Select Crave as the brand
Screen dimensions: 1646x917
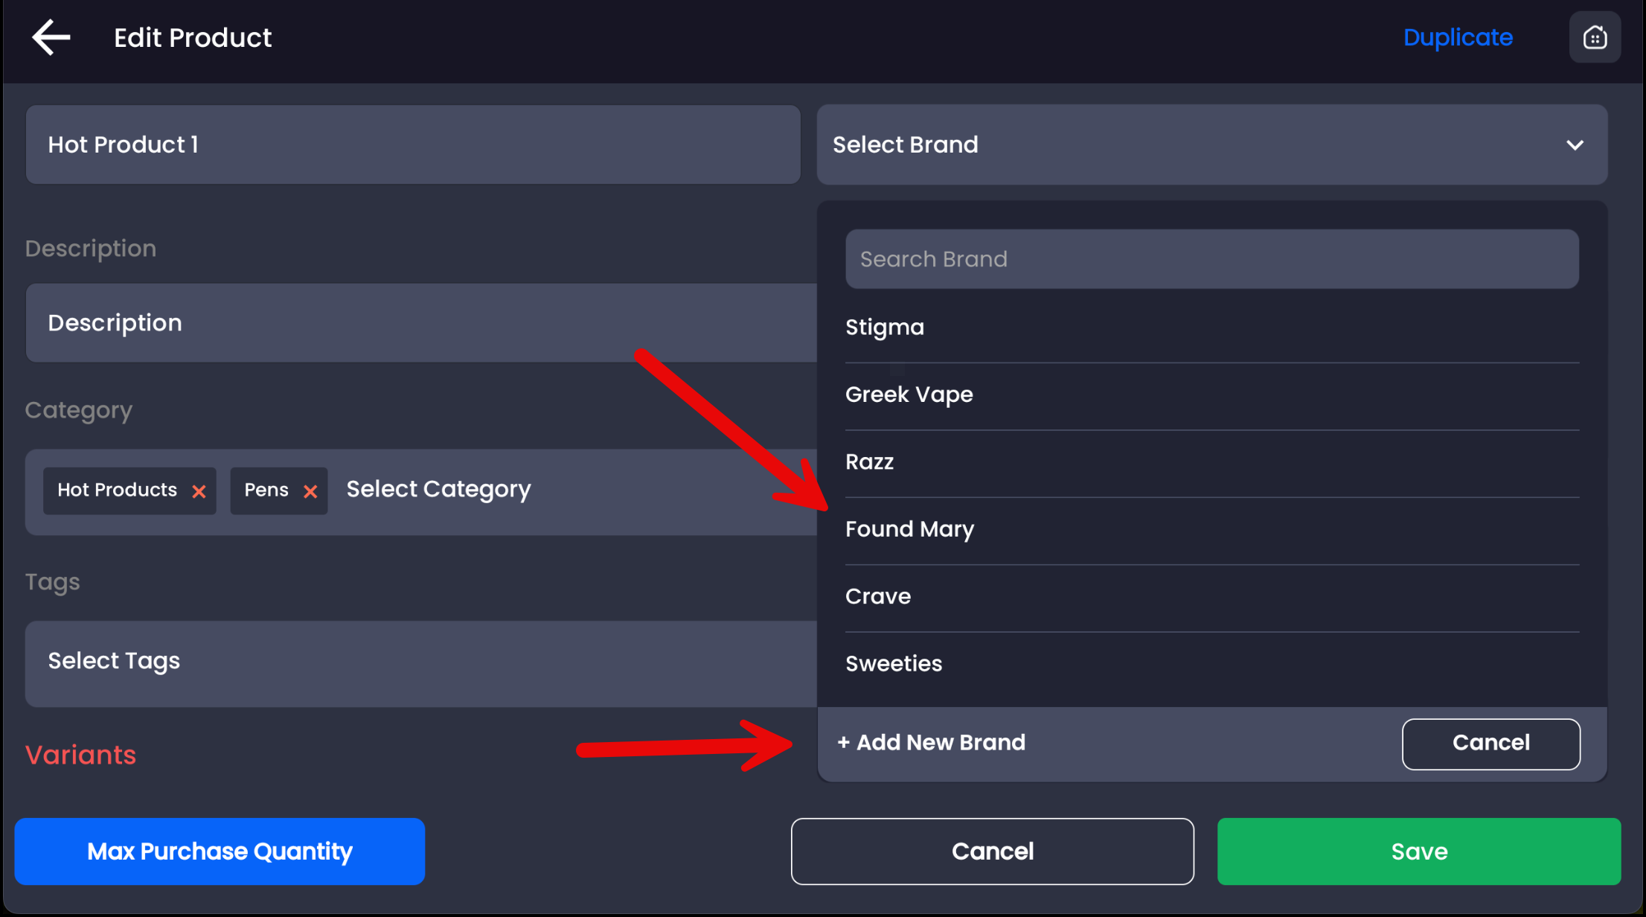tap(877, 596)
